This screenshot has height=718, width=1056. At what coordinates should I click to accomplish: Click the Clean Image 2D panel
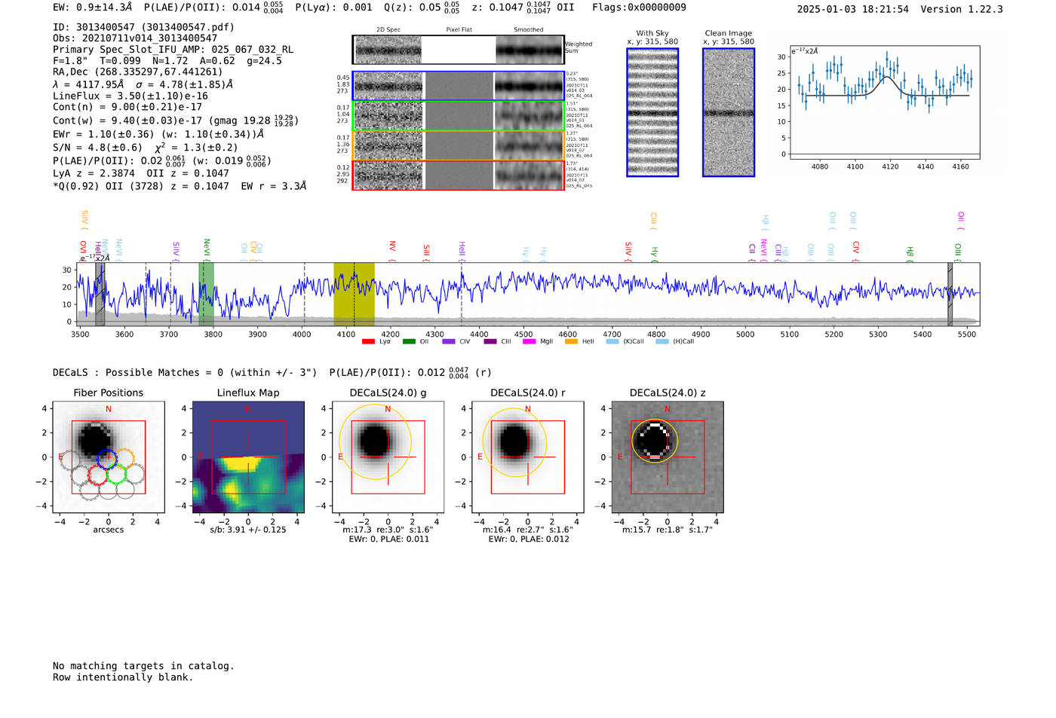pyautogui.click(x=729, y=112)
